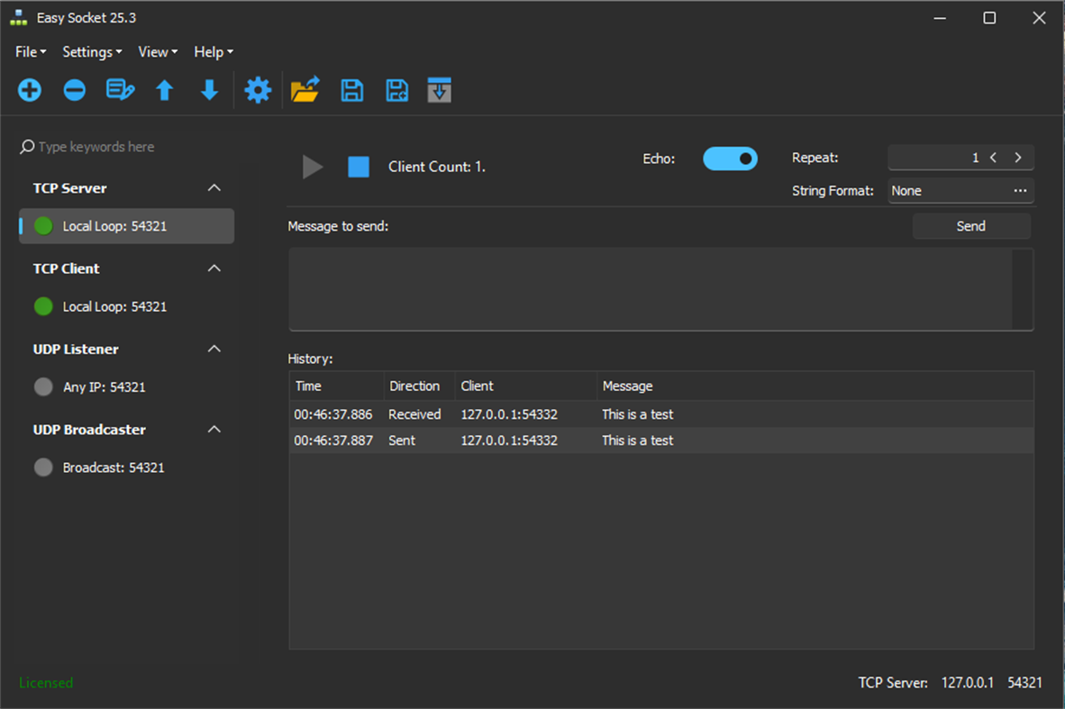Open the Settings menu
1065x709 pixels.
[93, 52]
